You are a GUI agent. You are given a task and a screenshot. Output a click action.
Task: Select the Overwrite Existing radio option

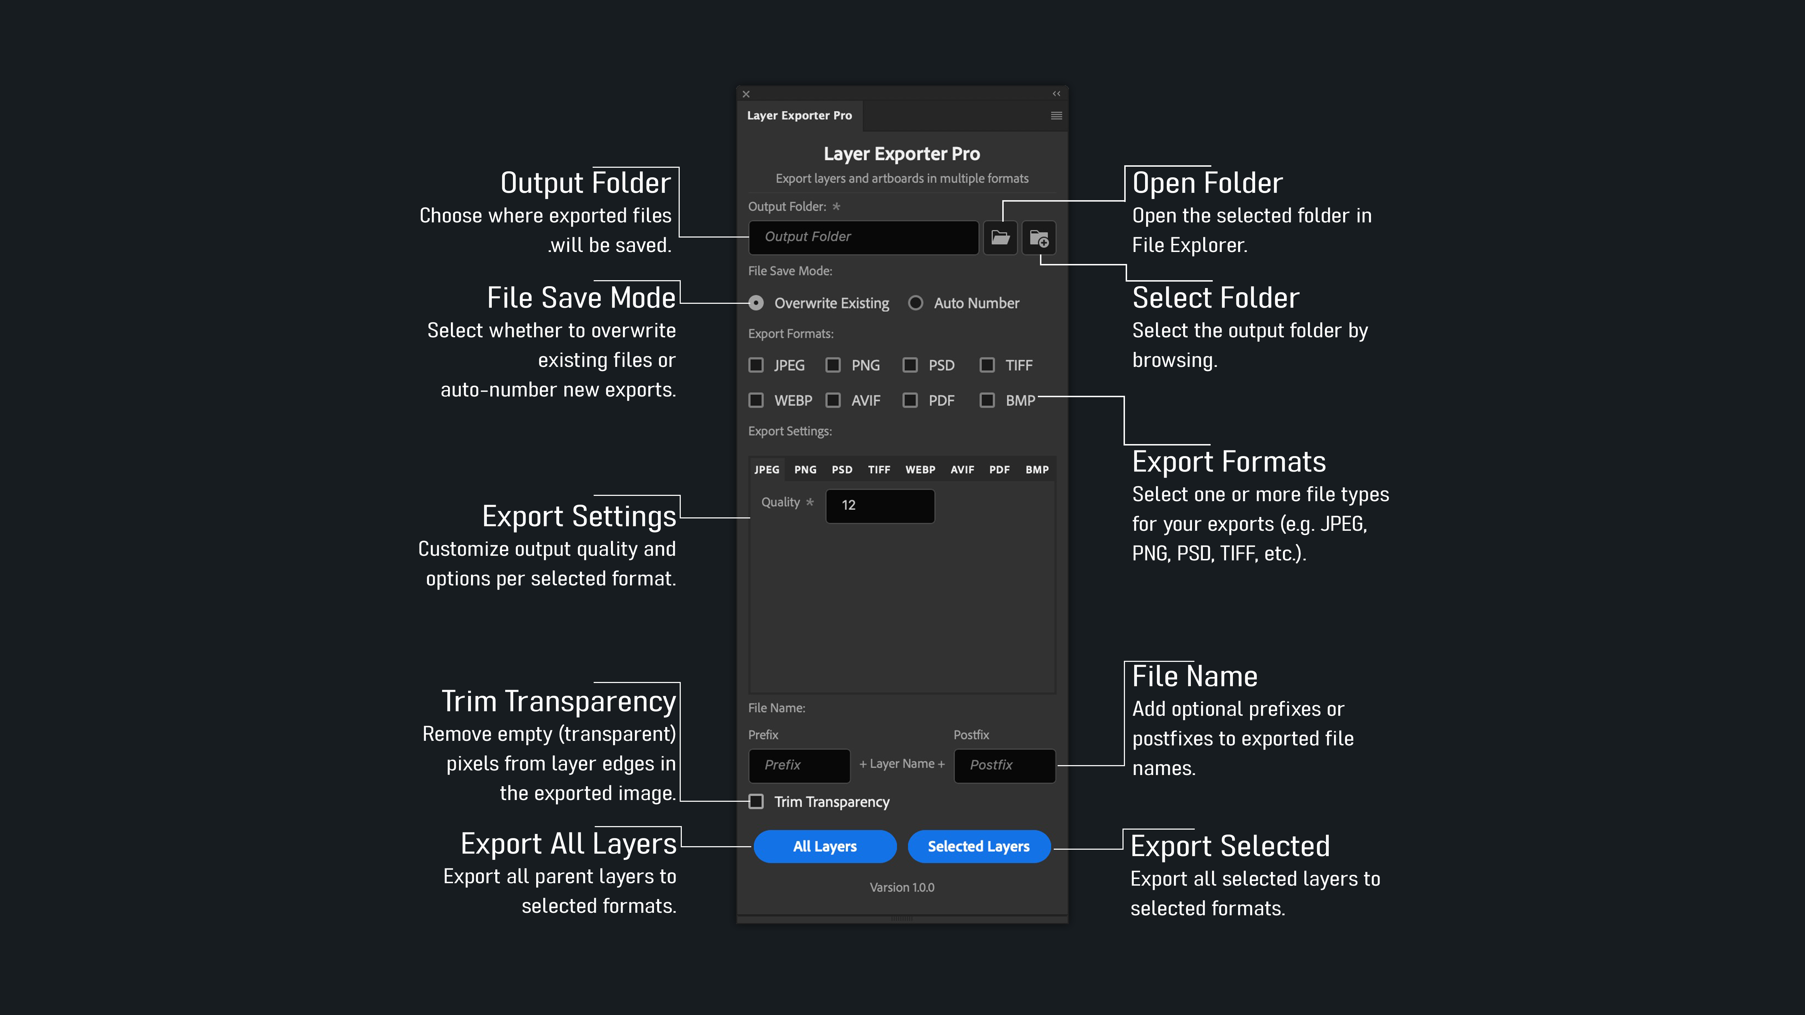(x=756, y=303)
